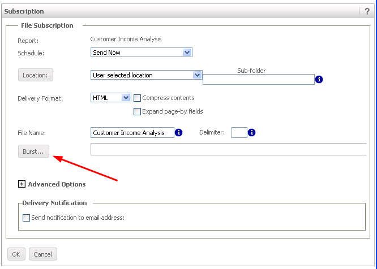Enable Compress contents checkbox

pos(137,98)
